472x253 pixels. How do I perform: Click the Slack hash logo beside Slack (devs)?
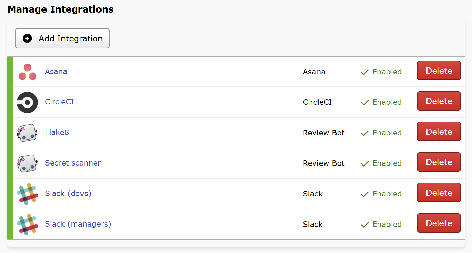[27, 193]
